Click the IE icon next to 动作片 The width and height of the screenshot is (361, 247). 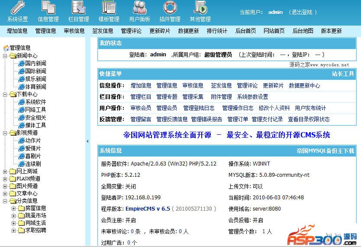click(21, 140)
